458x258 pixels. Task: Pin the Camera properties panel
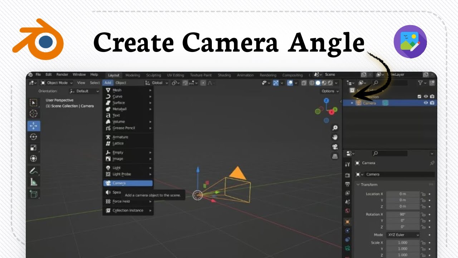click(x=432, y=163)
